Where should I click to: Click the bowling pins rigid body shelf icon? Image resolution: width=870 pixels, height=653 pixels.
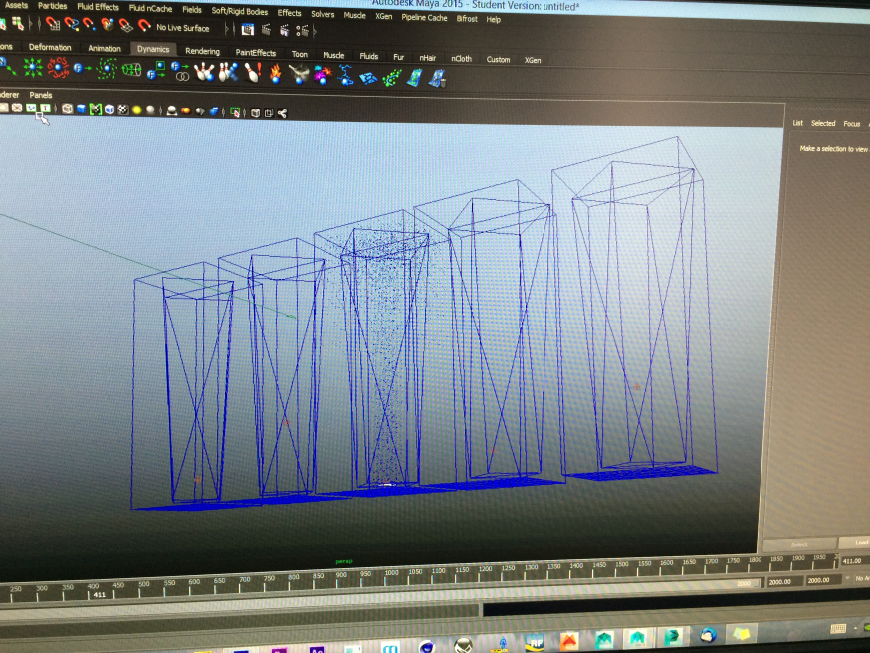tap(204, 71)
